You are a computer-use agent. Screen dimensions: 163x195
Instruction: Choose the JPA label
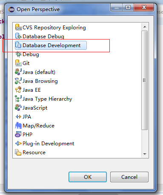point(27,117)
